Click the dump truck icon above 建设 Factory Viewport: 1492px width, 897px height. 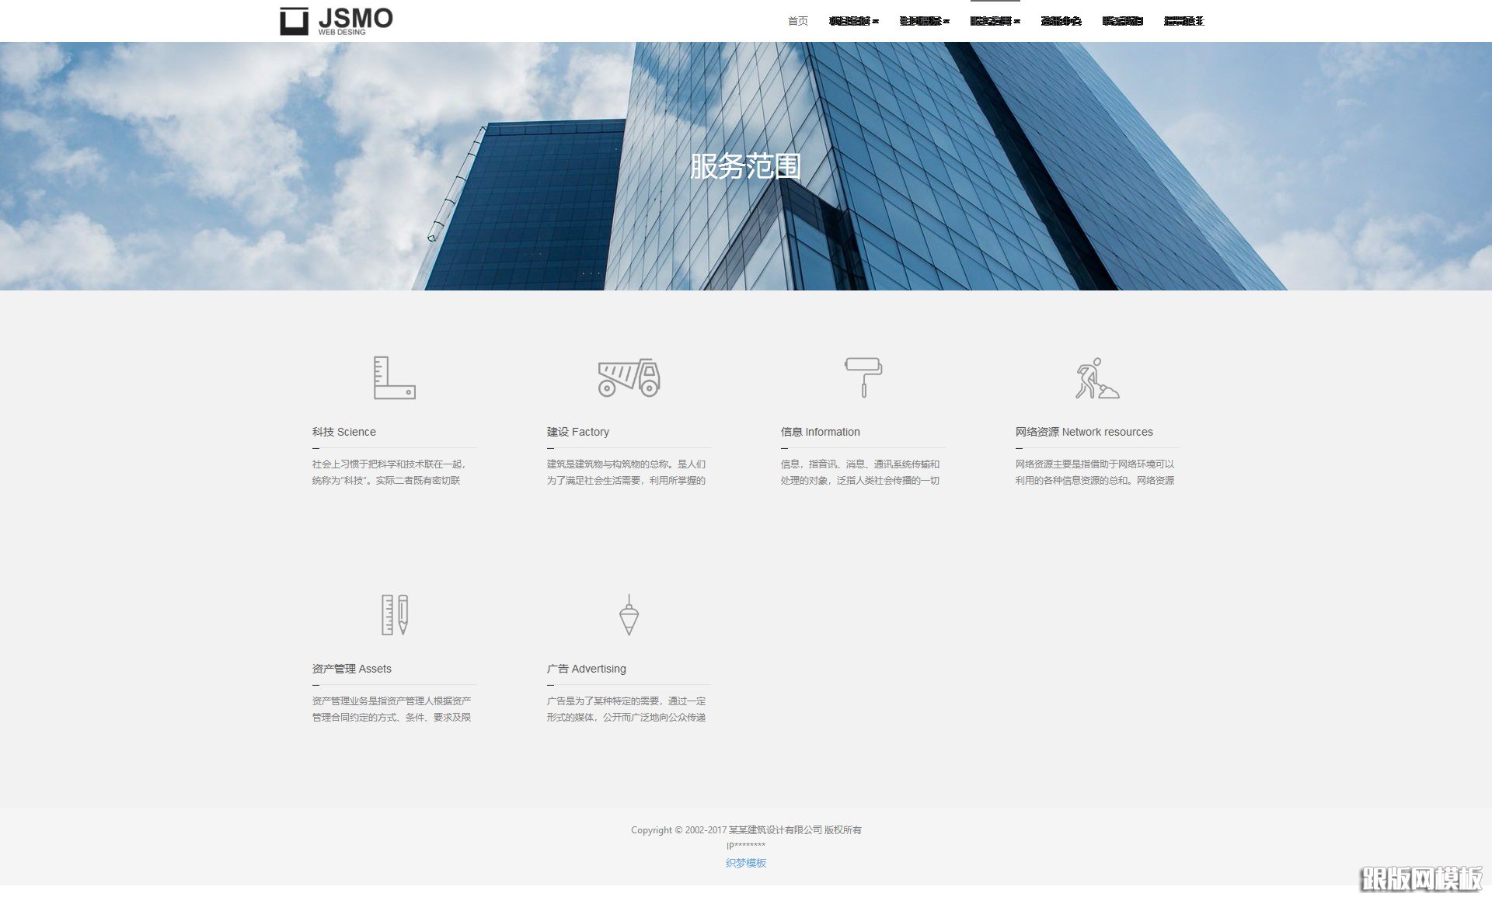click(x=629, y=377)
